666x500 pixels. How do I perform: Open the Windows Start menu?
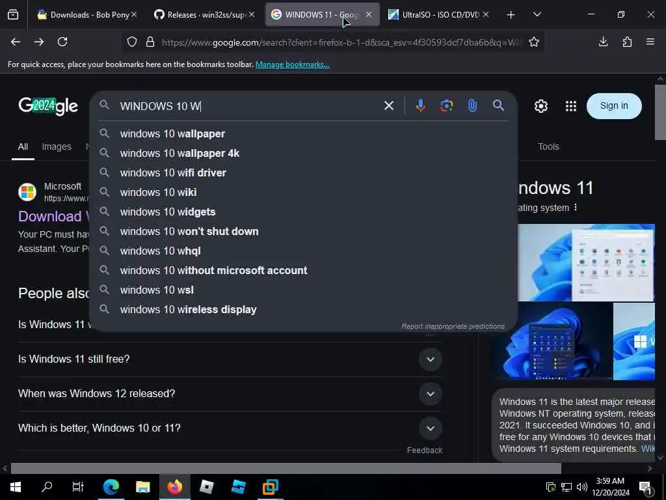coord(16,486)
